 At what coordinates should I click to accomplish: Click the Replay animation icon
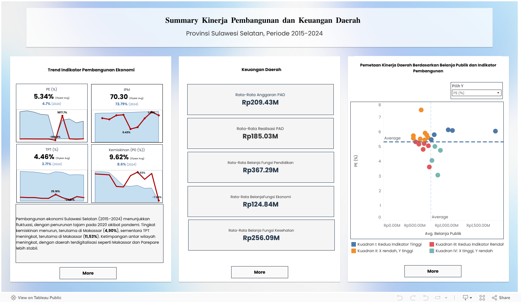pyautogui.click(x=438, y=297)
